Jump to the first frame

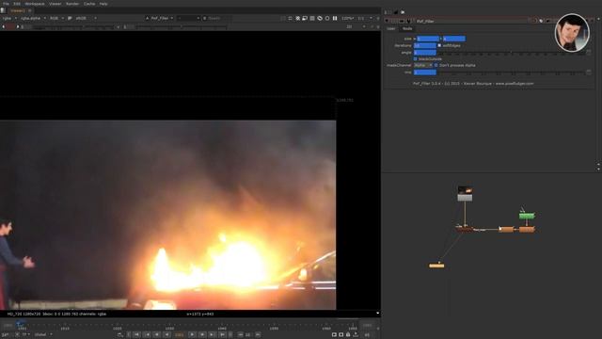click(136, 335)
